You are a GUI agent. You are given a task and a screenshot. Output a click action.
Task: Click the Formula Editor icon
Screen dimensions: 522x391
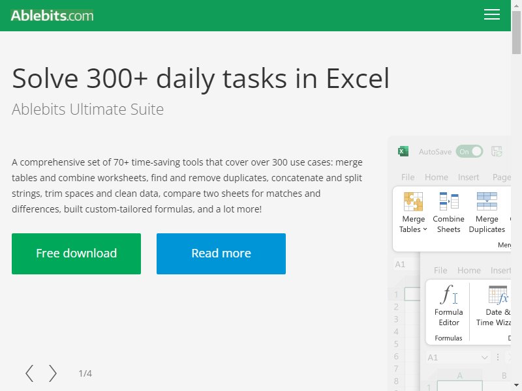pos(448,295)
